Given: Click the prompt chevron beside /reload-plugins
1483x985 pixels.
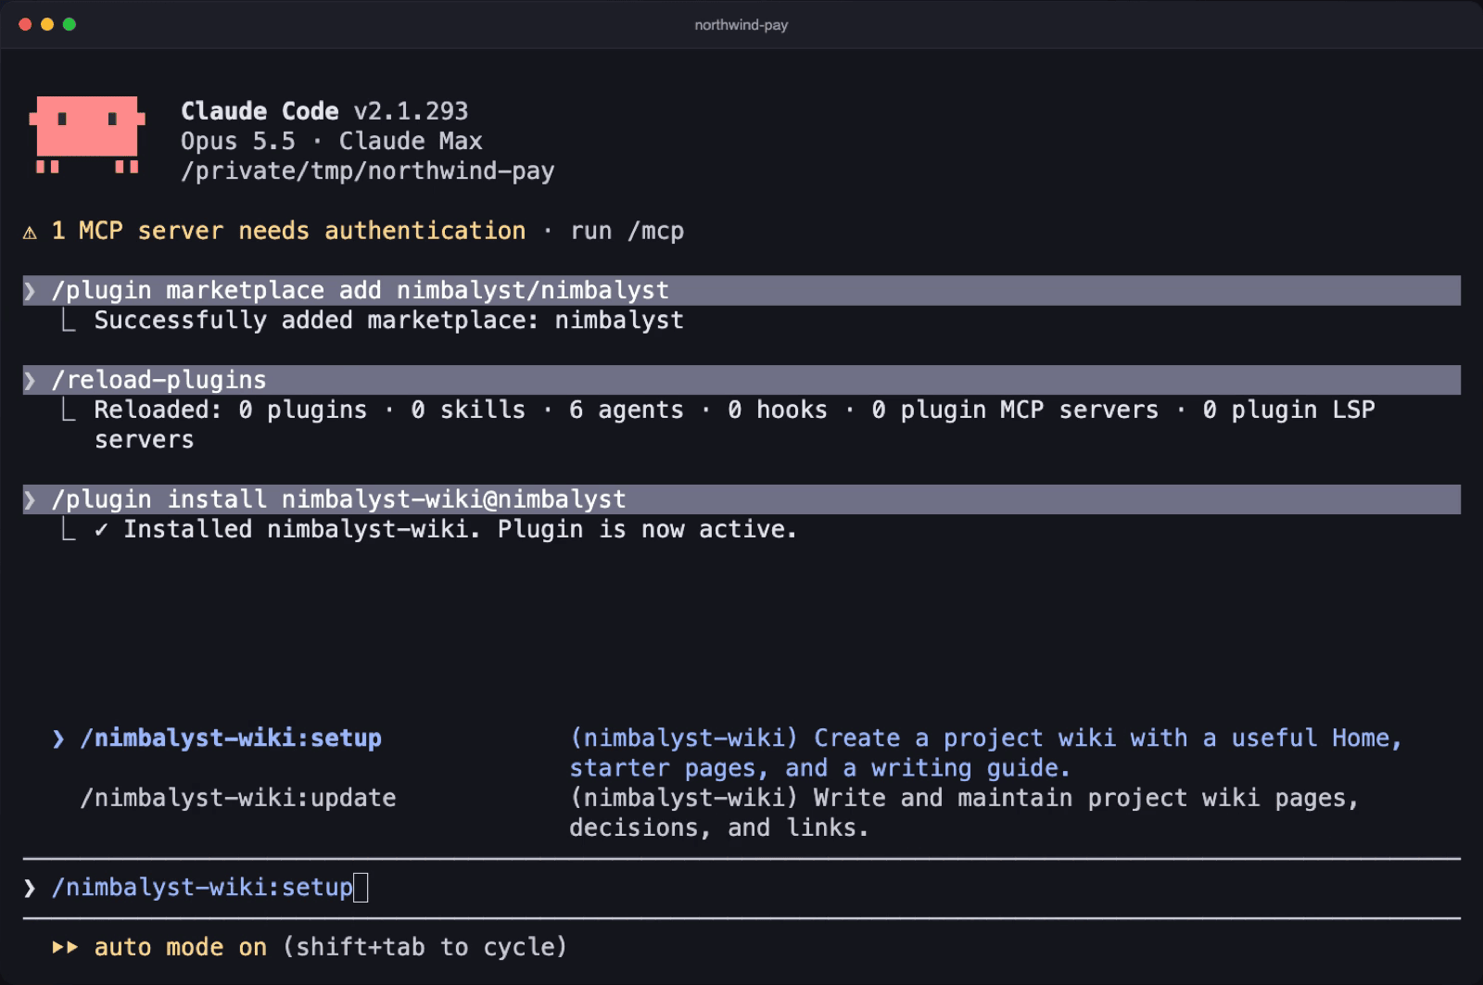Looking at the screenshot, I should pyautogui.click(x=30, y=380).
